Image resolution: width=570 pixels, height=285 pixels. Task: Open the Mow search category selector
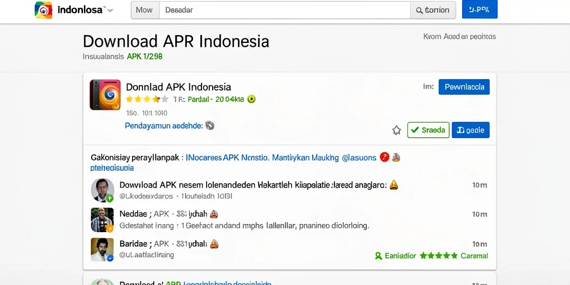click(x=145, y=10)
